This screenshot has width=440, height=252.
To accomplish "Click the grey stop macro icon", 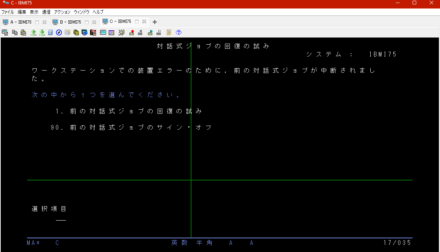I will pos(140,33).
